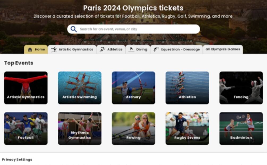
Task: Select the Fencing event thumbnail
Action: point(241,88)
